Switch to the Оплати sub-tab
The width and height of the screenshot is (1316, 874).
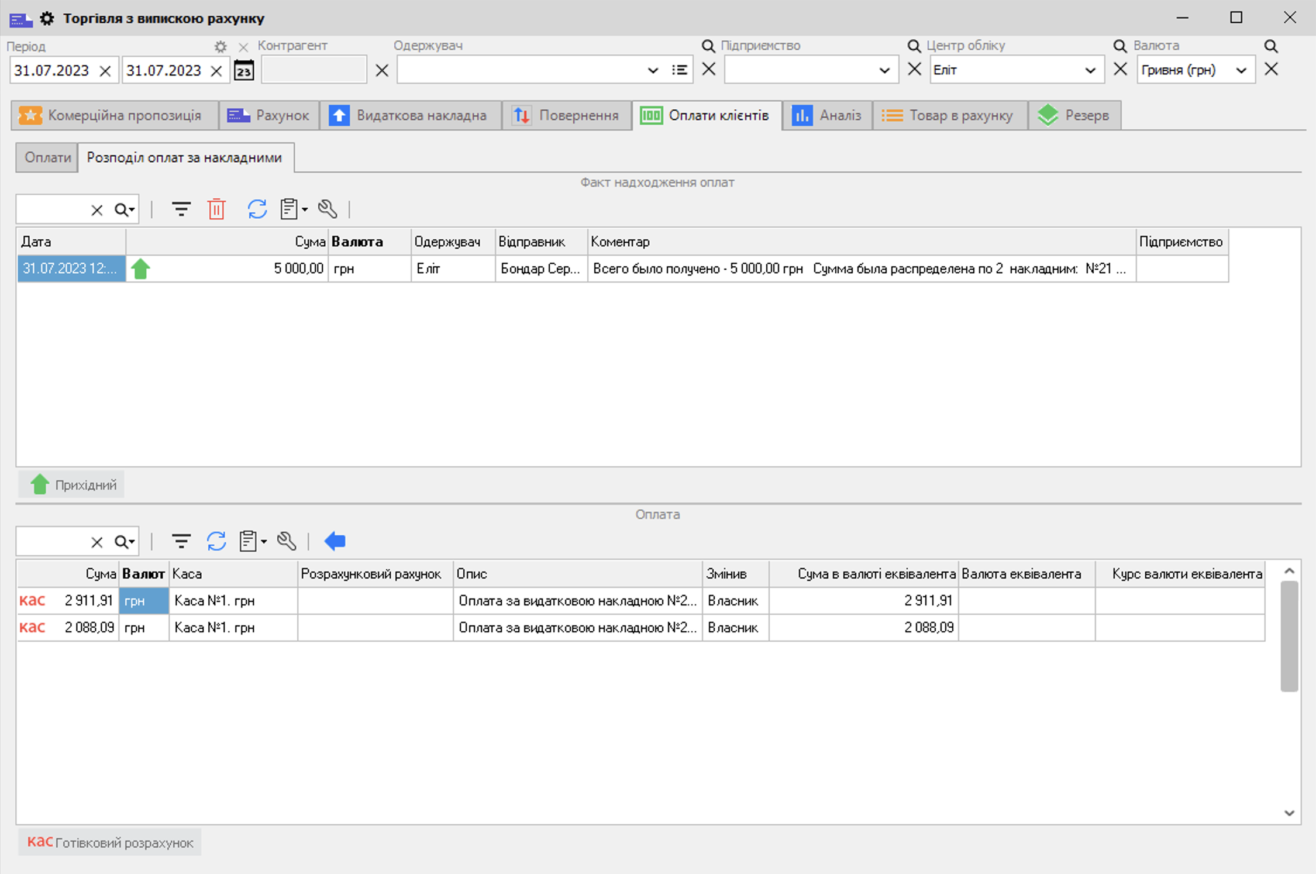click(47, 157)
